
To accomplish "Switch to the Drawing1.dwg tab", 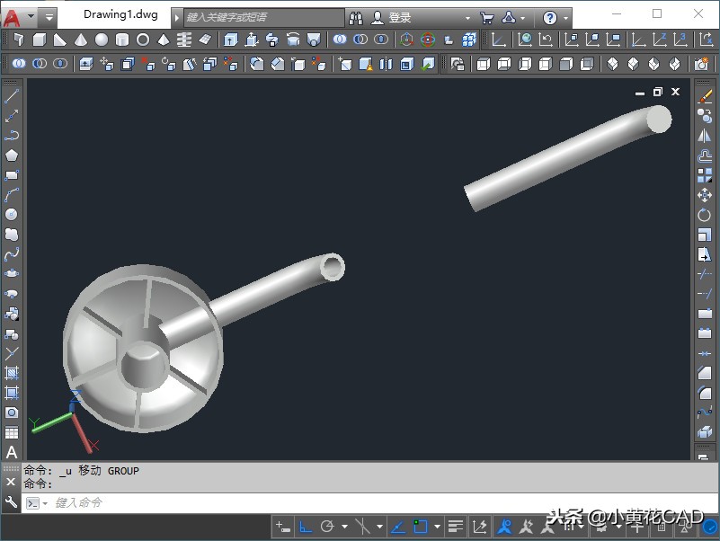I will (x=120, y=15).
